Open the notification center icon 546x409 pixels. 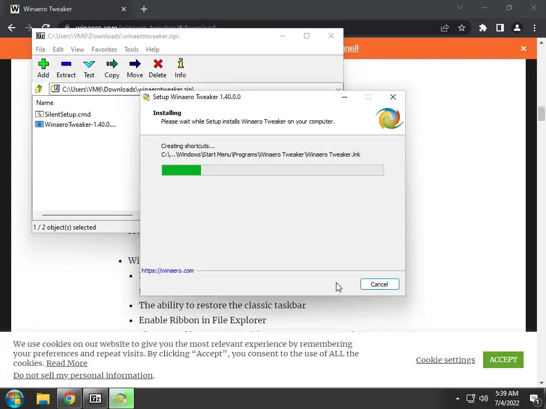coord(534,399)
